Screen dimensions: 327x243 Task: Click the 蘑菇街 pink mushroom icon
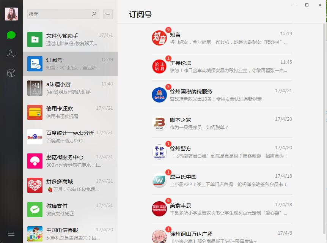(35, 161)
